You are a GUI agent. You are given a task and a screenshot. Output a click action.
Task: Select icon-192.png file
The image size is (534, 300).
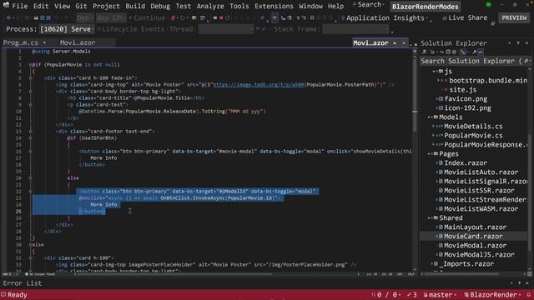467,108
